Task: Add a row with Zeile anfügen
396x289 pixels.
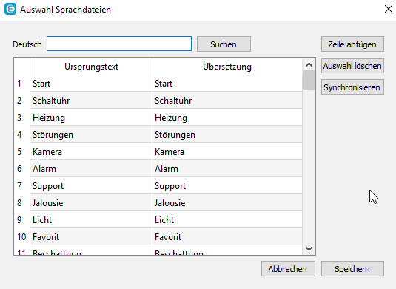Action: pos(352,44)
